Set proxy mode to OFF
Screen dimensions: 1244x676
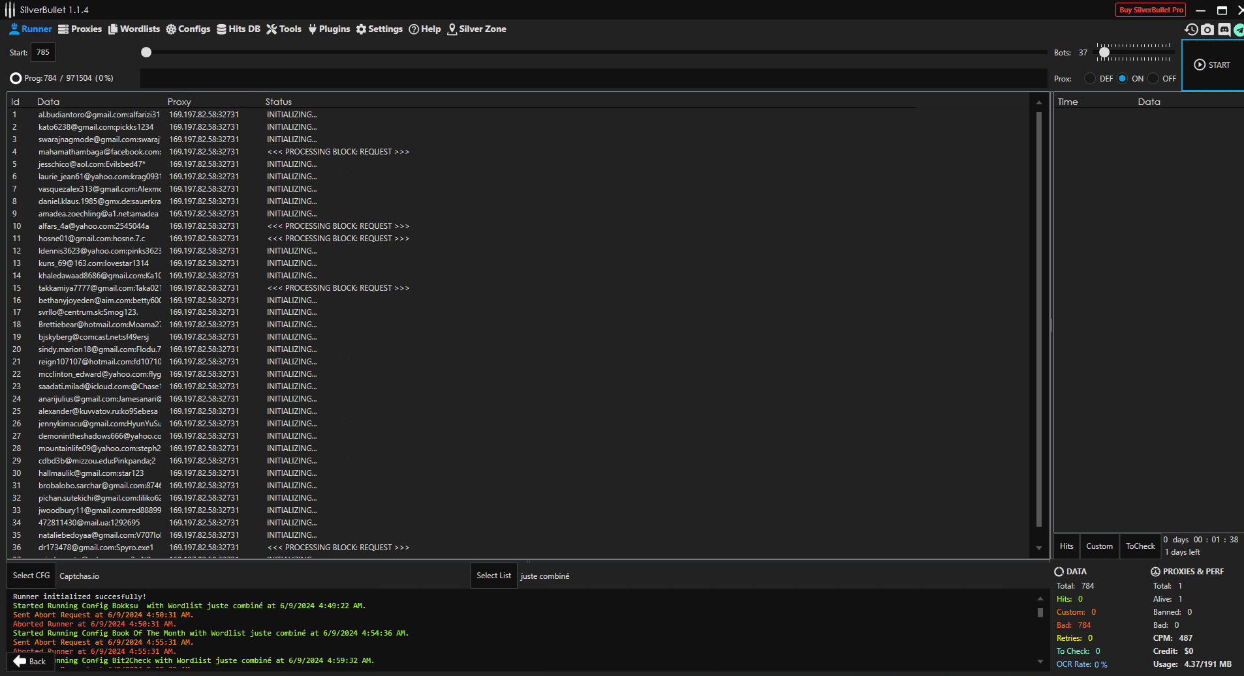(1153, 78)
